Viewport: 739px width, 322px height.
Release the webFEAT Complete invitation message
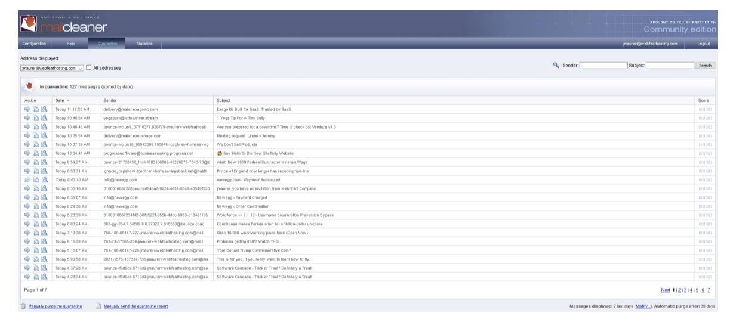[27, 188]
